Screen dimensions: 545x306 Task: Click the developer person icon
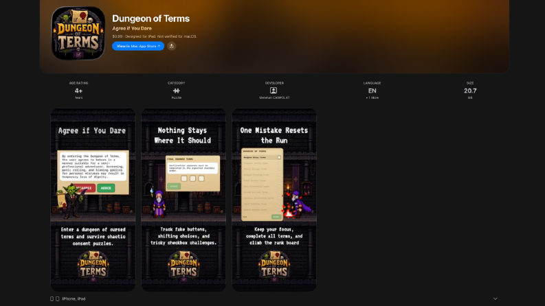[274, 91]
